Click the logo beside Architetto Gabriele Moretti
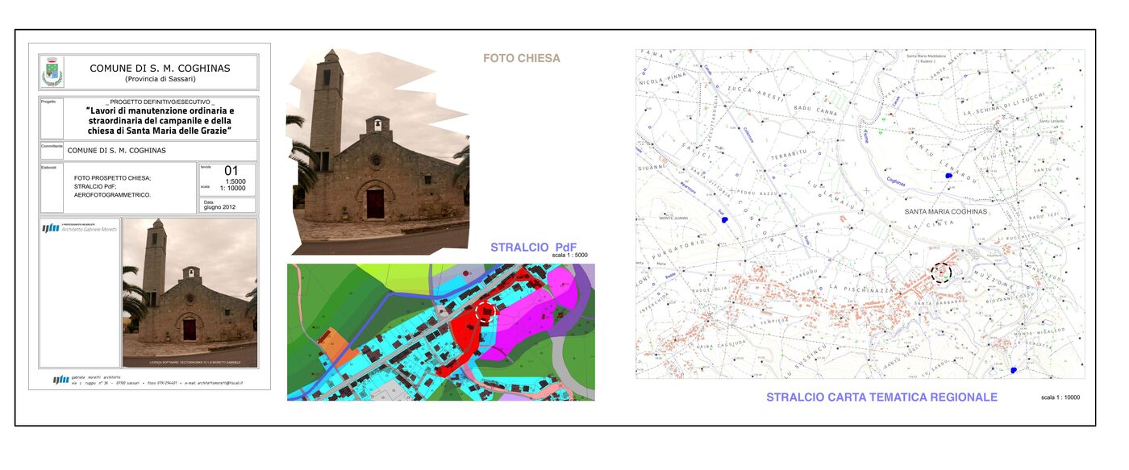 click(50, 228)
